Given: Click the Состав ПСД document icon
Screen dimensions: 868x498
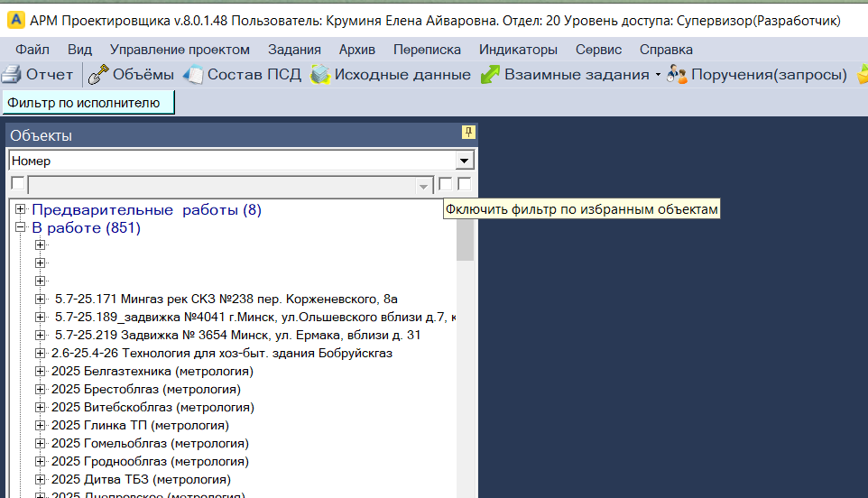Looking at the screenshot, I should (193, 75).
